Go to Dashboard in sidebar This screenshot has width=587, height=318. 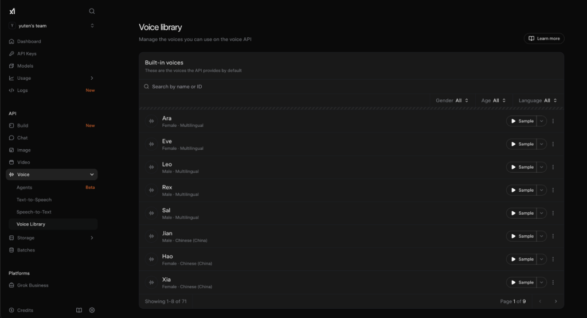click(52, 41)
